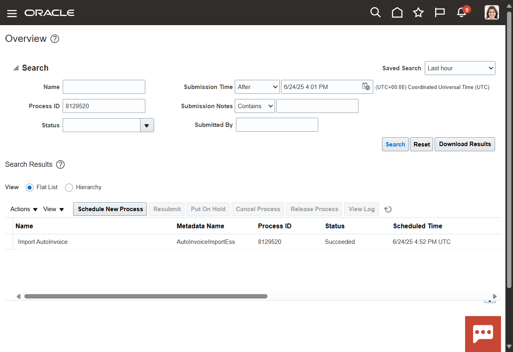The width and height of the screenshot is (513, 352).
Task: Open Watchlist flag icon
Action: click(x=440, y=13)
